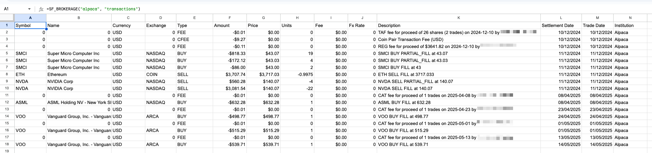Select the $3,707.74 amount cell
This screenshot has height=153, width=652.
[229, 74]
